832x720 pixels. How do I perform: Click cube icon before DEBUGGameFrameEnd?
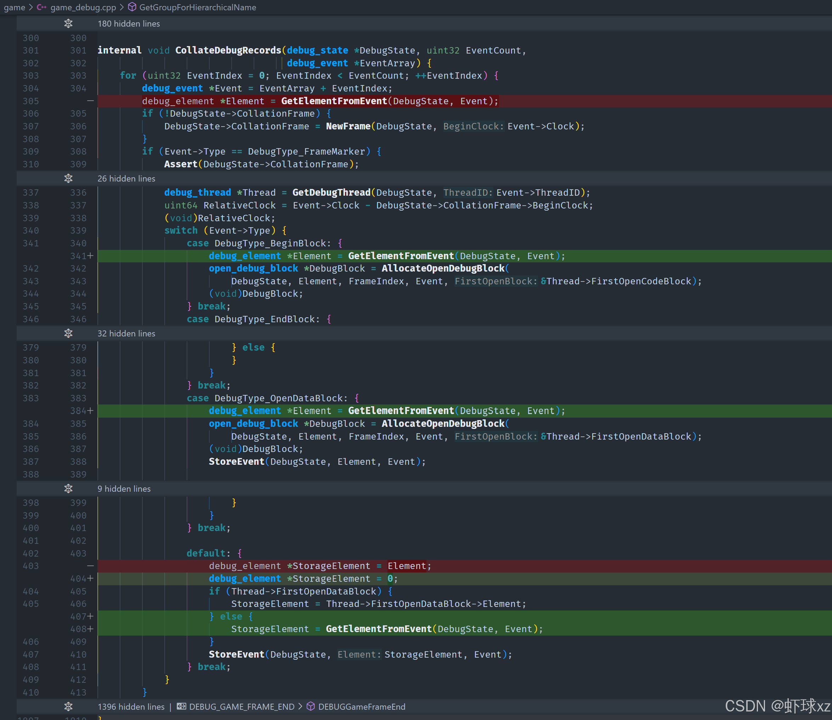coord(311,706)
